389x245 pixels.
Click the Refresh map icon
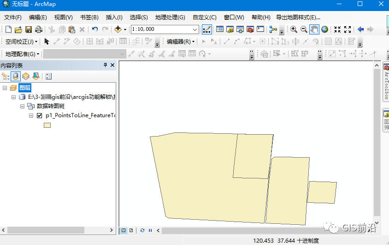click(x=142, y=230)
